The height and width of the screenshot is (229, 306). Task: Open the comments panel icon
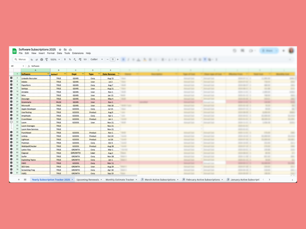243,51
